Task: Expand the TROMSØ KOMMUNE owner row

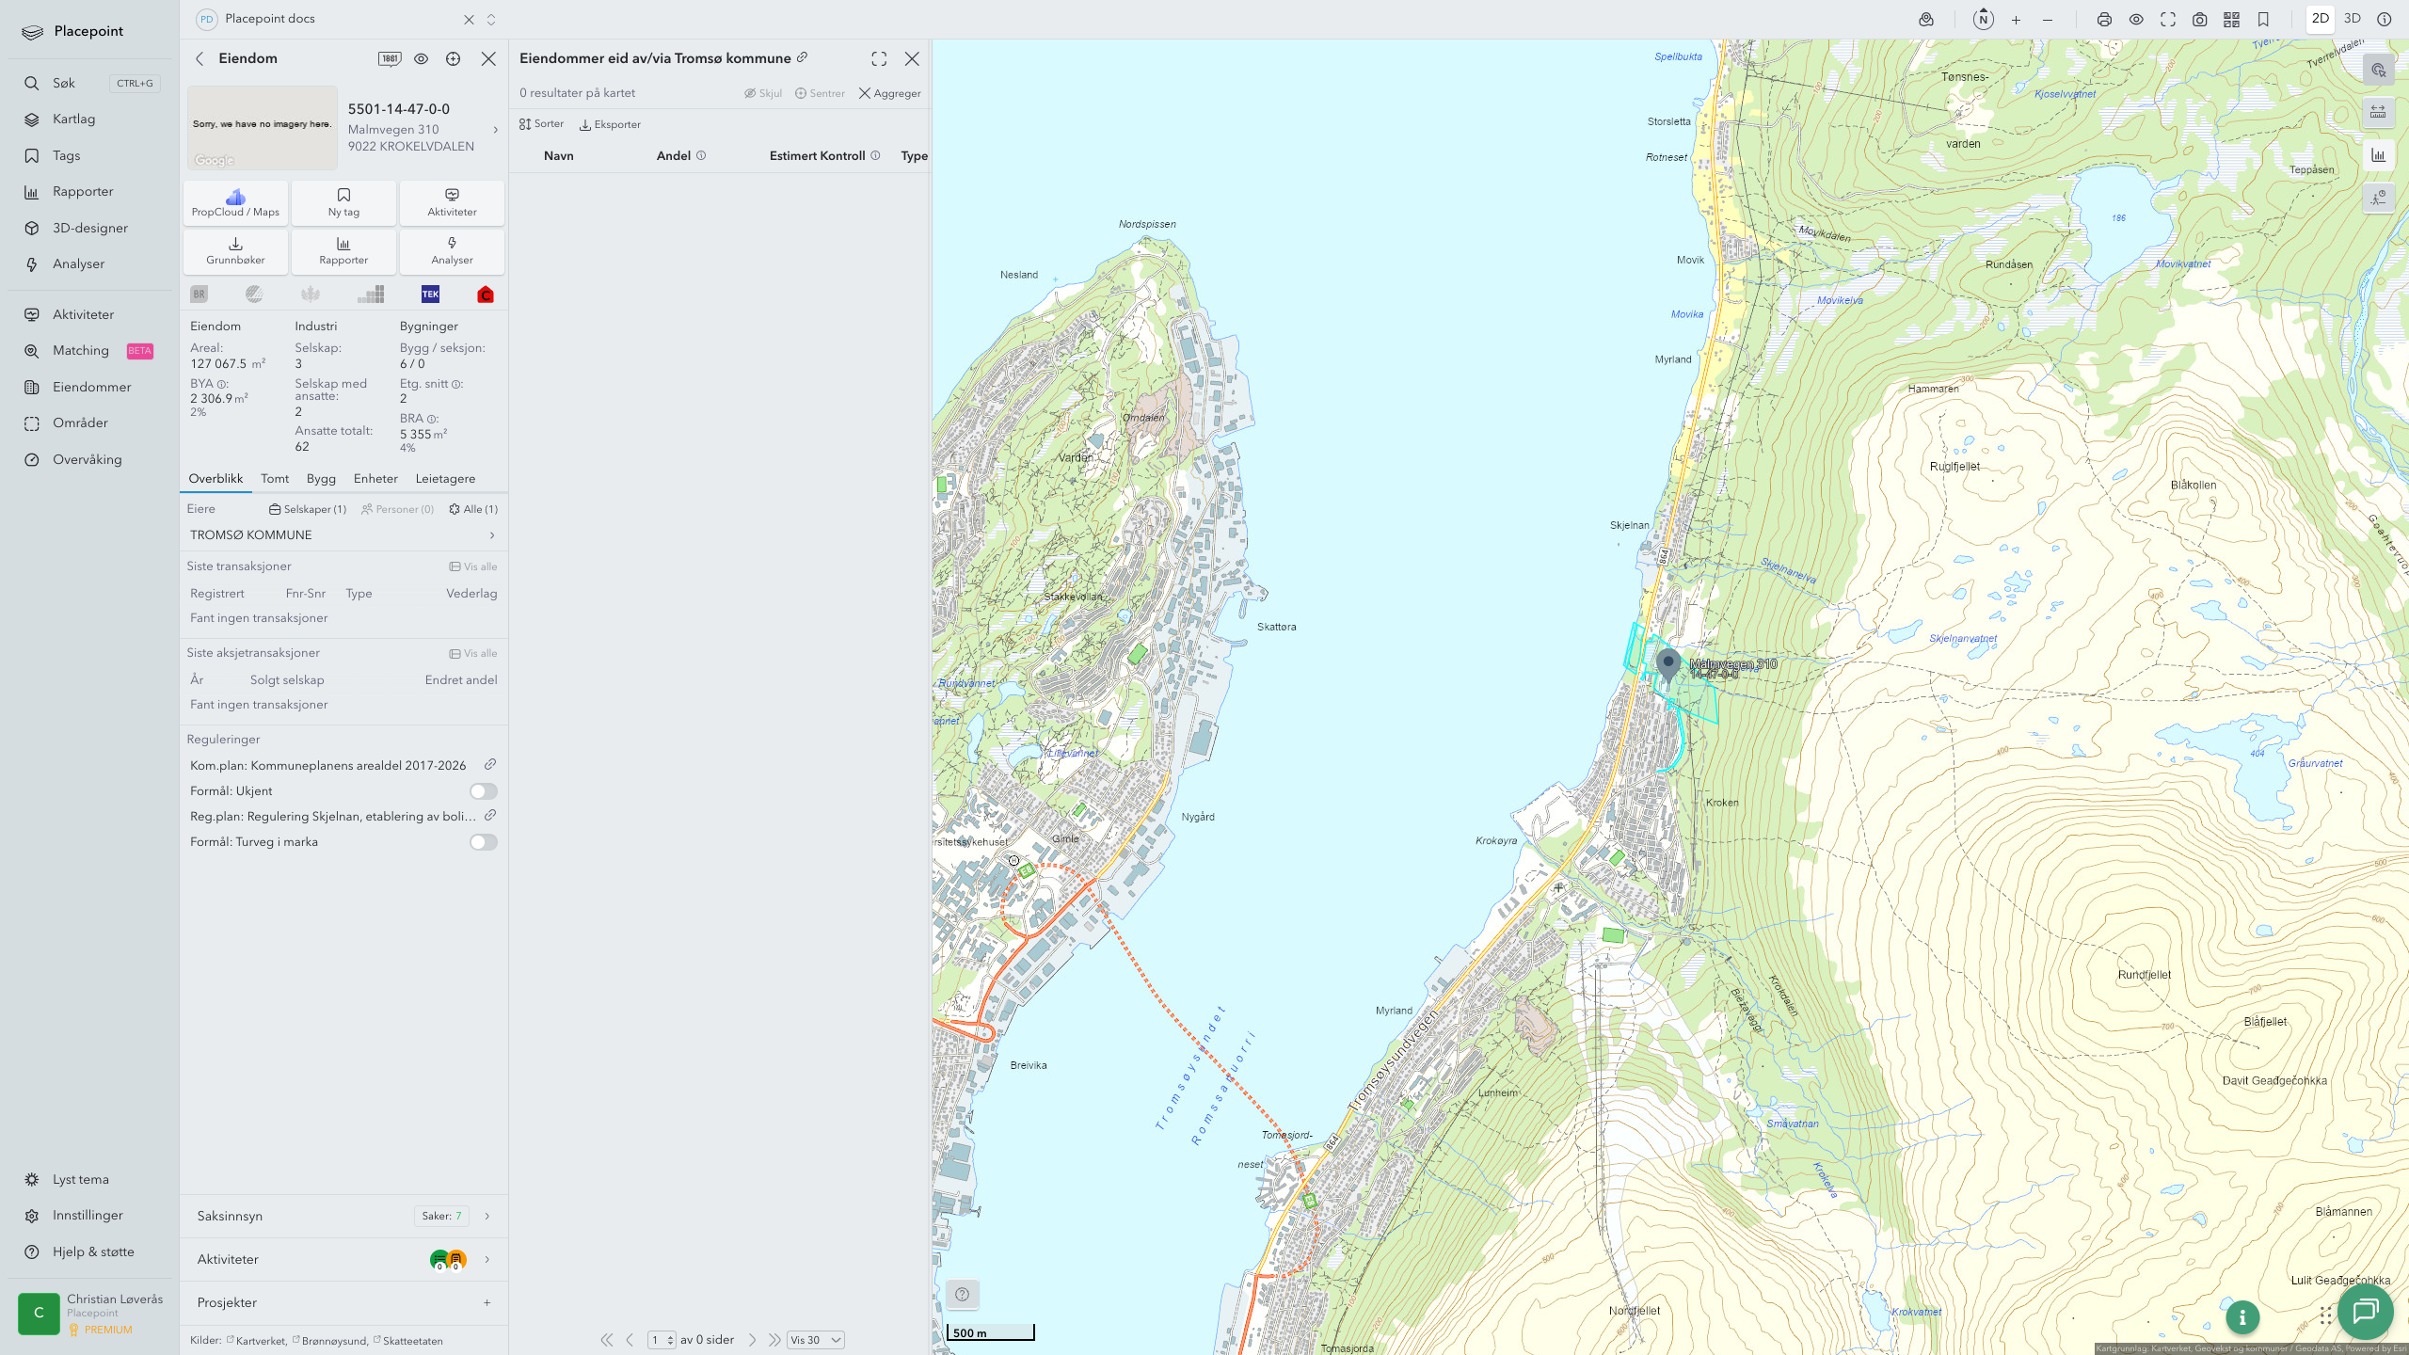Action: 343,535
